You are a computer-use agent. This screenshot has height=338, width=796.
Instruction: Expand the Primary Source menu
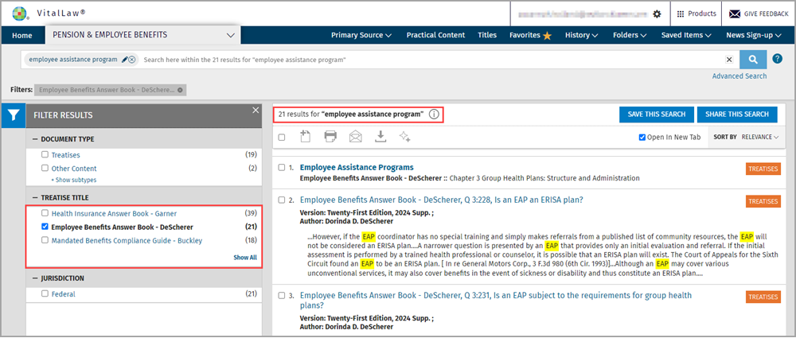[x=361, y=35]
